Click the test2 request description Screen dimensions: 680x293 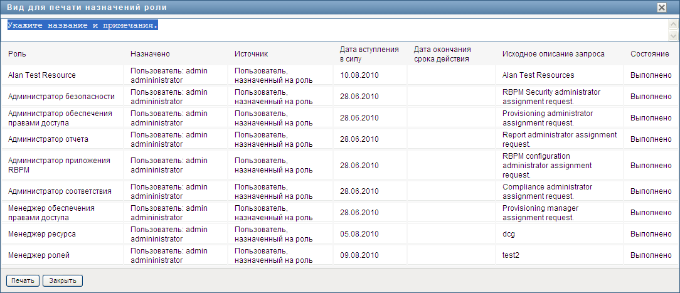point(511,255)
